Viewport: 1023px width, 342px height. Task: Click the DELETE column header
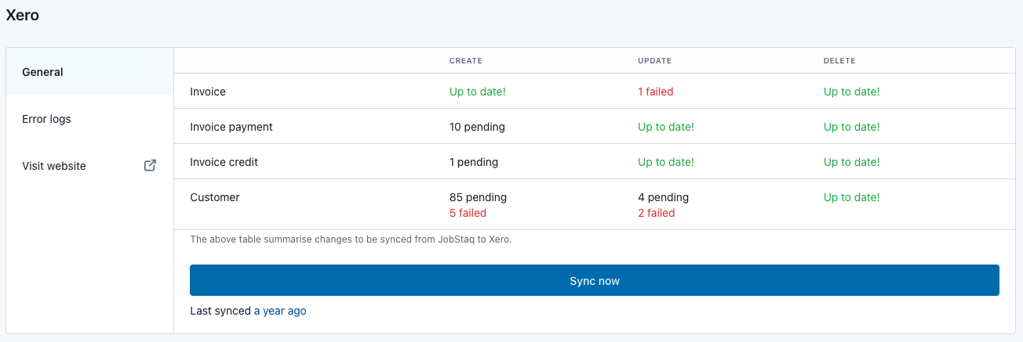pos(839,60)
